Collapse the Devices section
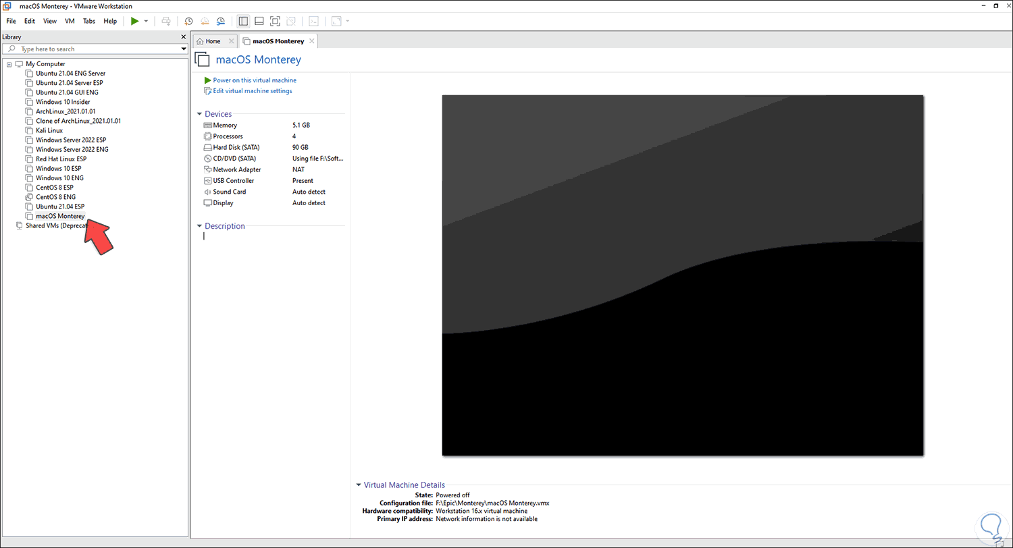Screen dimensions: 1013x548 tap(199, 114)
